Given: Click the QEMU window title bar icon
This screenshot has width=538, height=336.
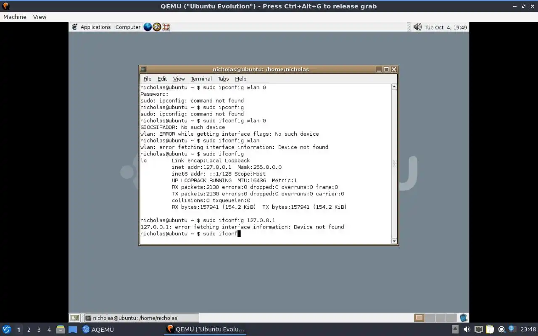Looking at the screenshot, I should pos(5,6).
